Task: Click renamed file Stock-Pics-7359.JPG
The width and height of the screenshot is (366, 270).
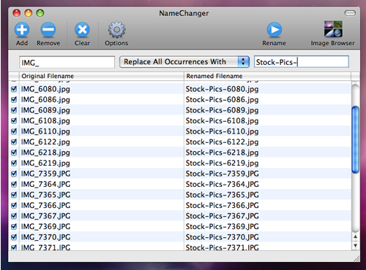Action: pos(223,174)
